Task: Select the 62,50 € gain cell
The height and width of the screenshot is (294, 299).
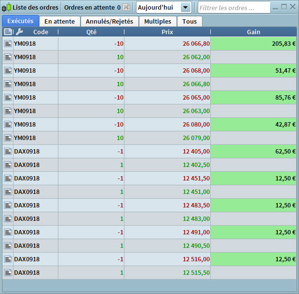Action: click(x=253, y=152)
